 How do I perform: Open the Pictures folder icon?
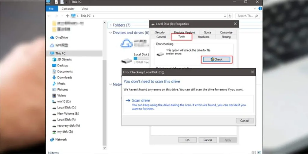(x=54, y=89)
